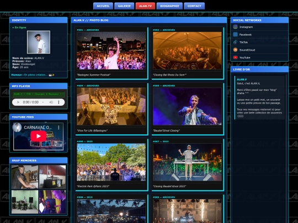Click the YouTube icon in Social Networks
The height and width of the screenshot is (223, 298).
point(235,57)
